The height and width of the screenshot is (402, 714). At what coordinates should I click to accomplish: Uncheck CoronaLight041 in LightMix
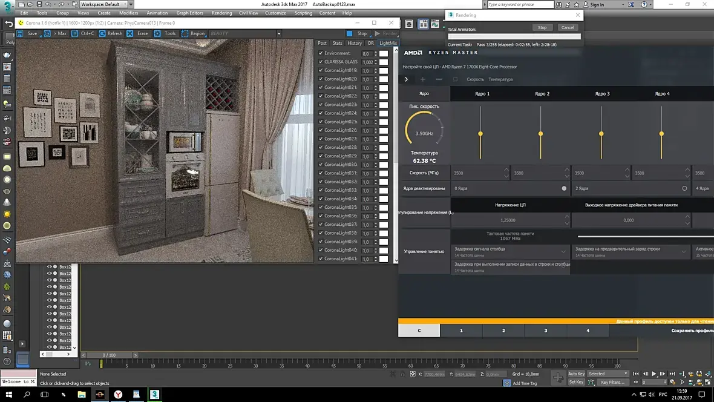point(321,259)
